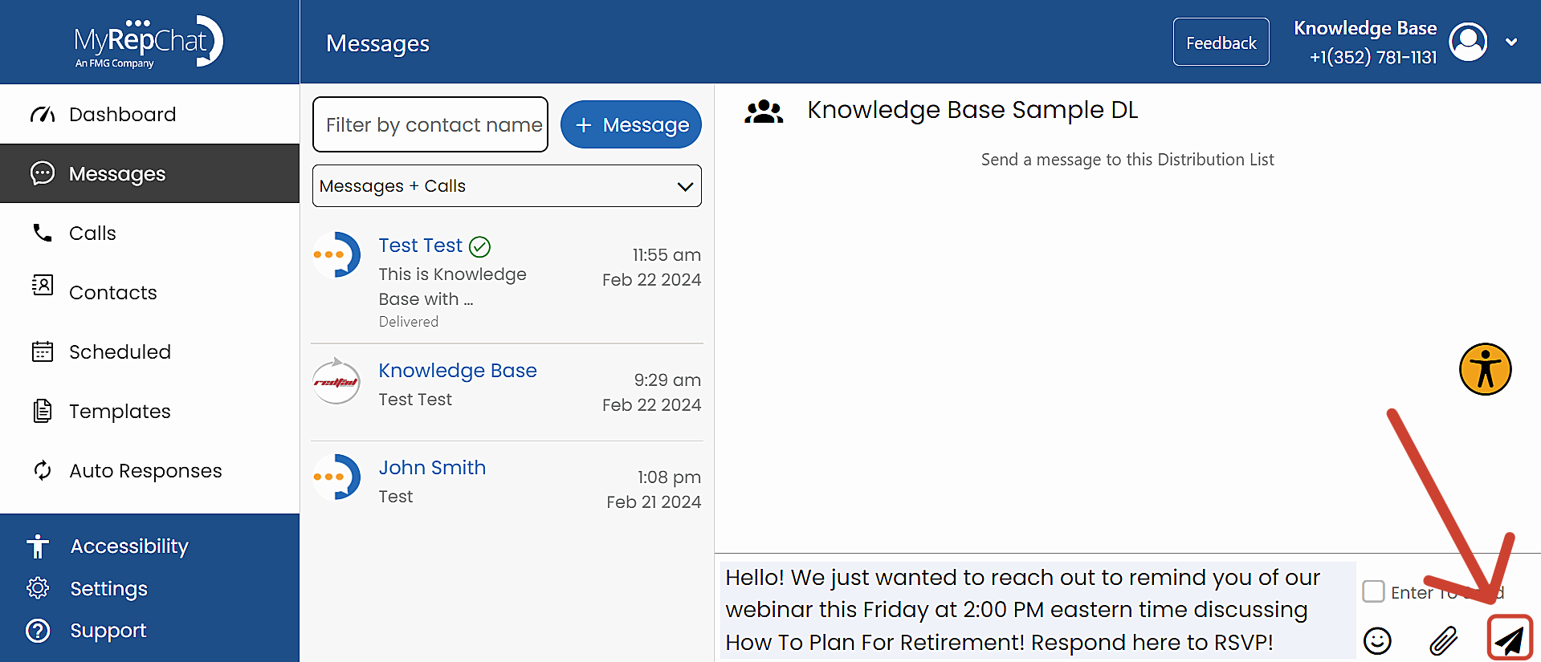Expand the Messages + Calls filter dropdown

point(507,186)
